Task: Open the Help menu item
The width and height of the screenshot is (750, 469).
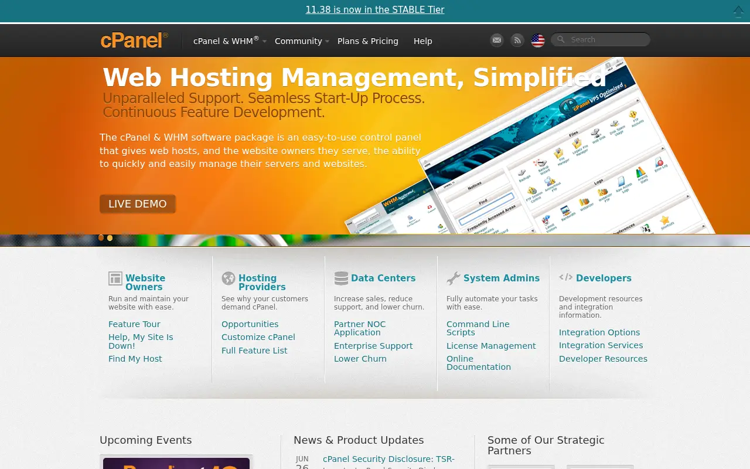Action: (x=423, y=41)
